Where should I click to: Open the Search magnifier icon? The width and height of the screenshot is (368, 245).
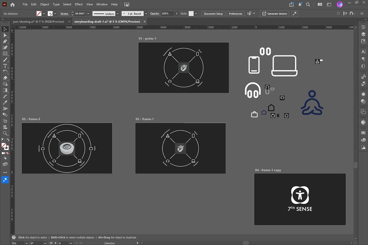[308, 4]
